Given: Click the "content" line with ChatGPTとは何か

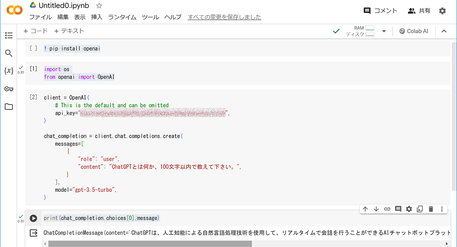Looking at the screenshot, I should click(x=160, y=167).
